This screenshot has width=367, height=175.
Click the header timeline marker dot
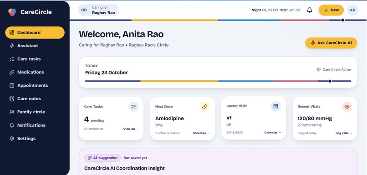click(x=343, y=20)
